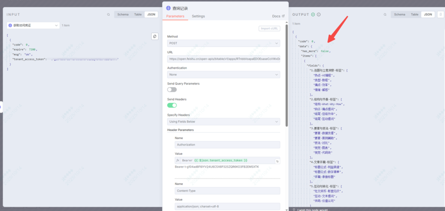
Task: Open the expression editor icon in Bearer value field
Action: 277,161
